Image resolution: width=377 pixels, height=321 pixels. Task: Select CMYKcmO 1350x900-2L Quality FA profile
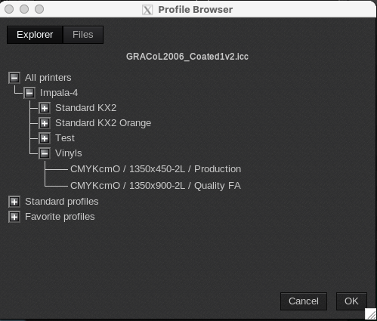pos(156,186)
